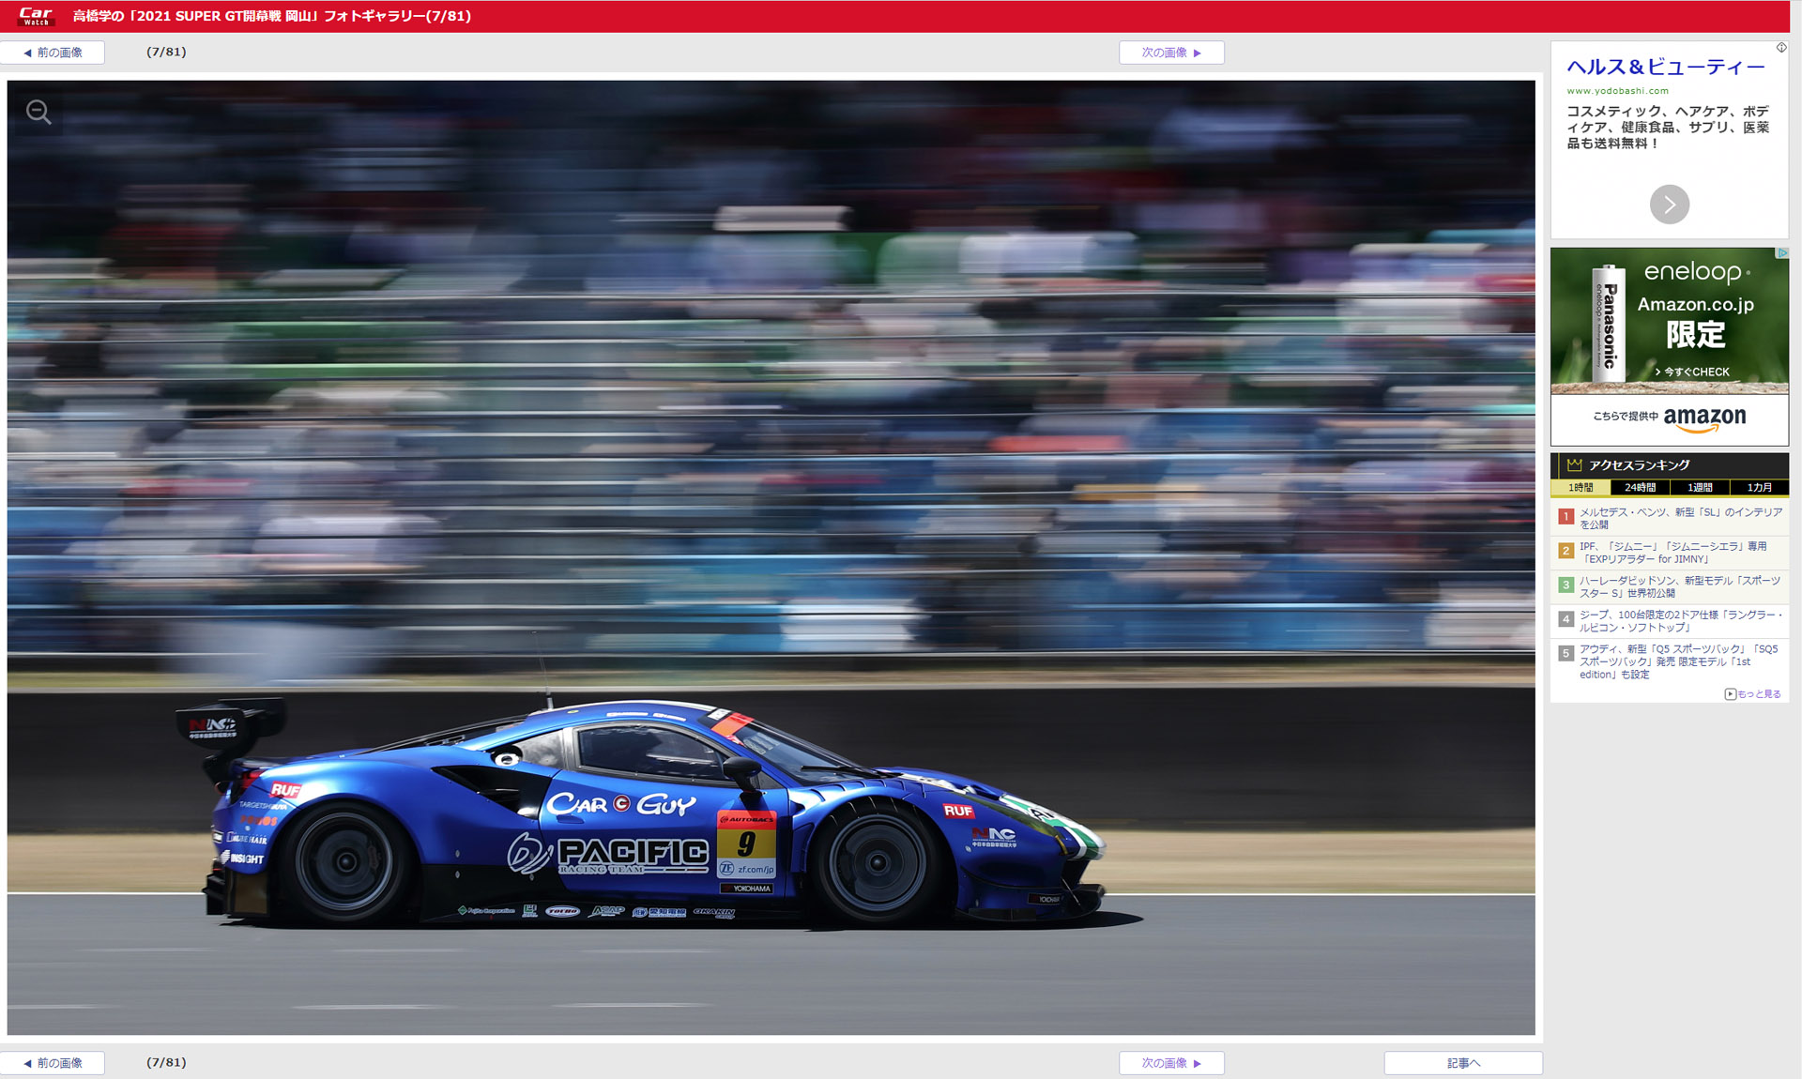Go to previous image using top 前の画像 button

[x=53, y=53]
